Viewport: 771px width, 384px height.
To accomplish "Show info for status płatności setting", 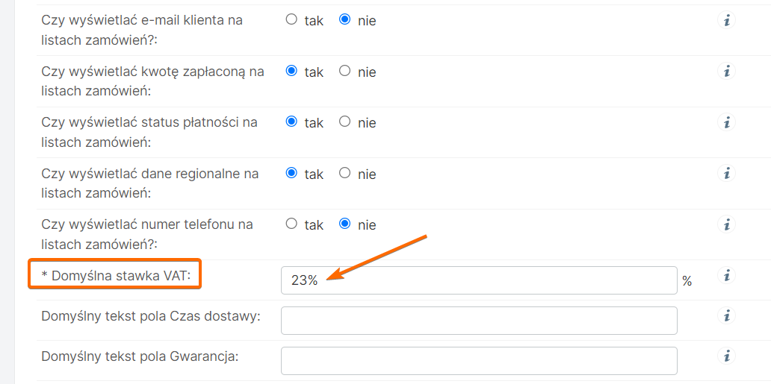I will [726, 122].
